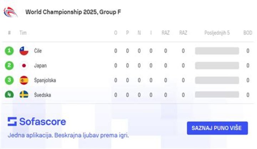Viewport: 257px width, 149px height.
Task: Click the Spain flag icon
Action: (x=24, y=80)
